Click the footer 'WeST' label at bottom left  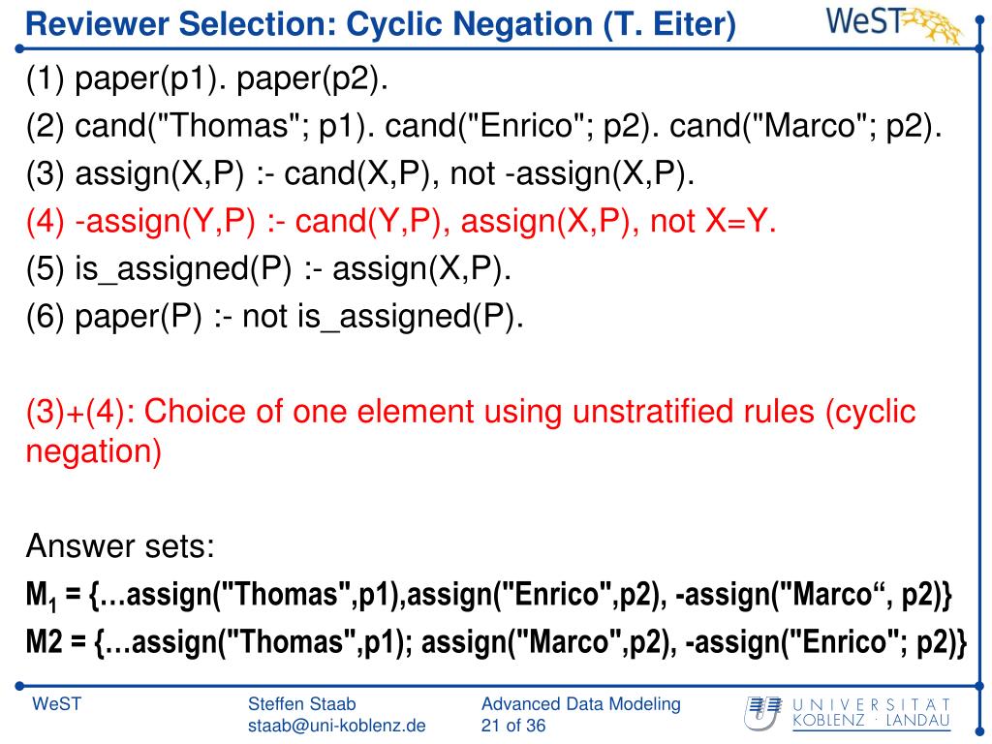[57, 704]
